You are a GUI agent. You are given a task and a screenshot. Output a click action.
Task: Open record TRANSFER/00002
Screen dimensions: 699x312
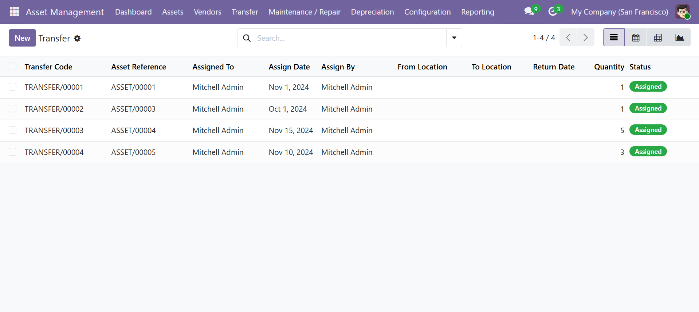point(54,109)
